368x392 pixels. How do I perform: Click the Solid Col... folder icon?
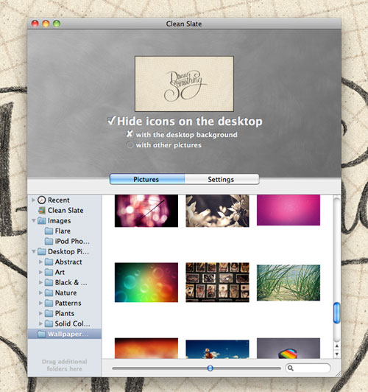49,323
